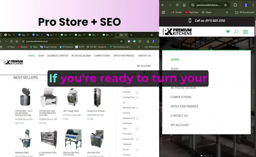Toggle the green hamburger menu icon
Screen dimensions: 256x157
pyautogui.click(x=245, y=32)
